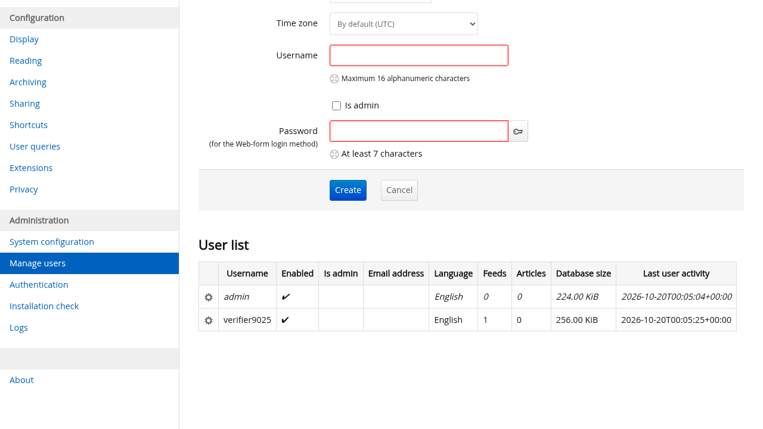
Task: Click help icon beside username hint
Action: (334, 79)
